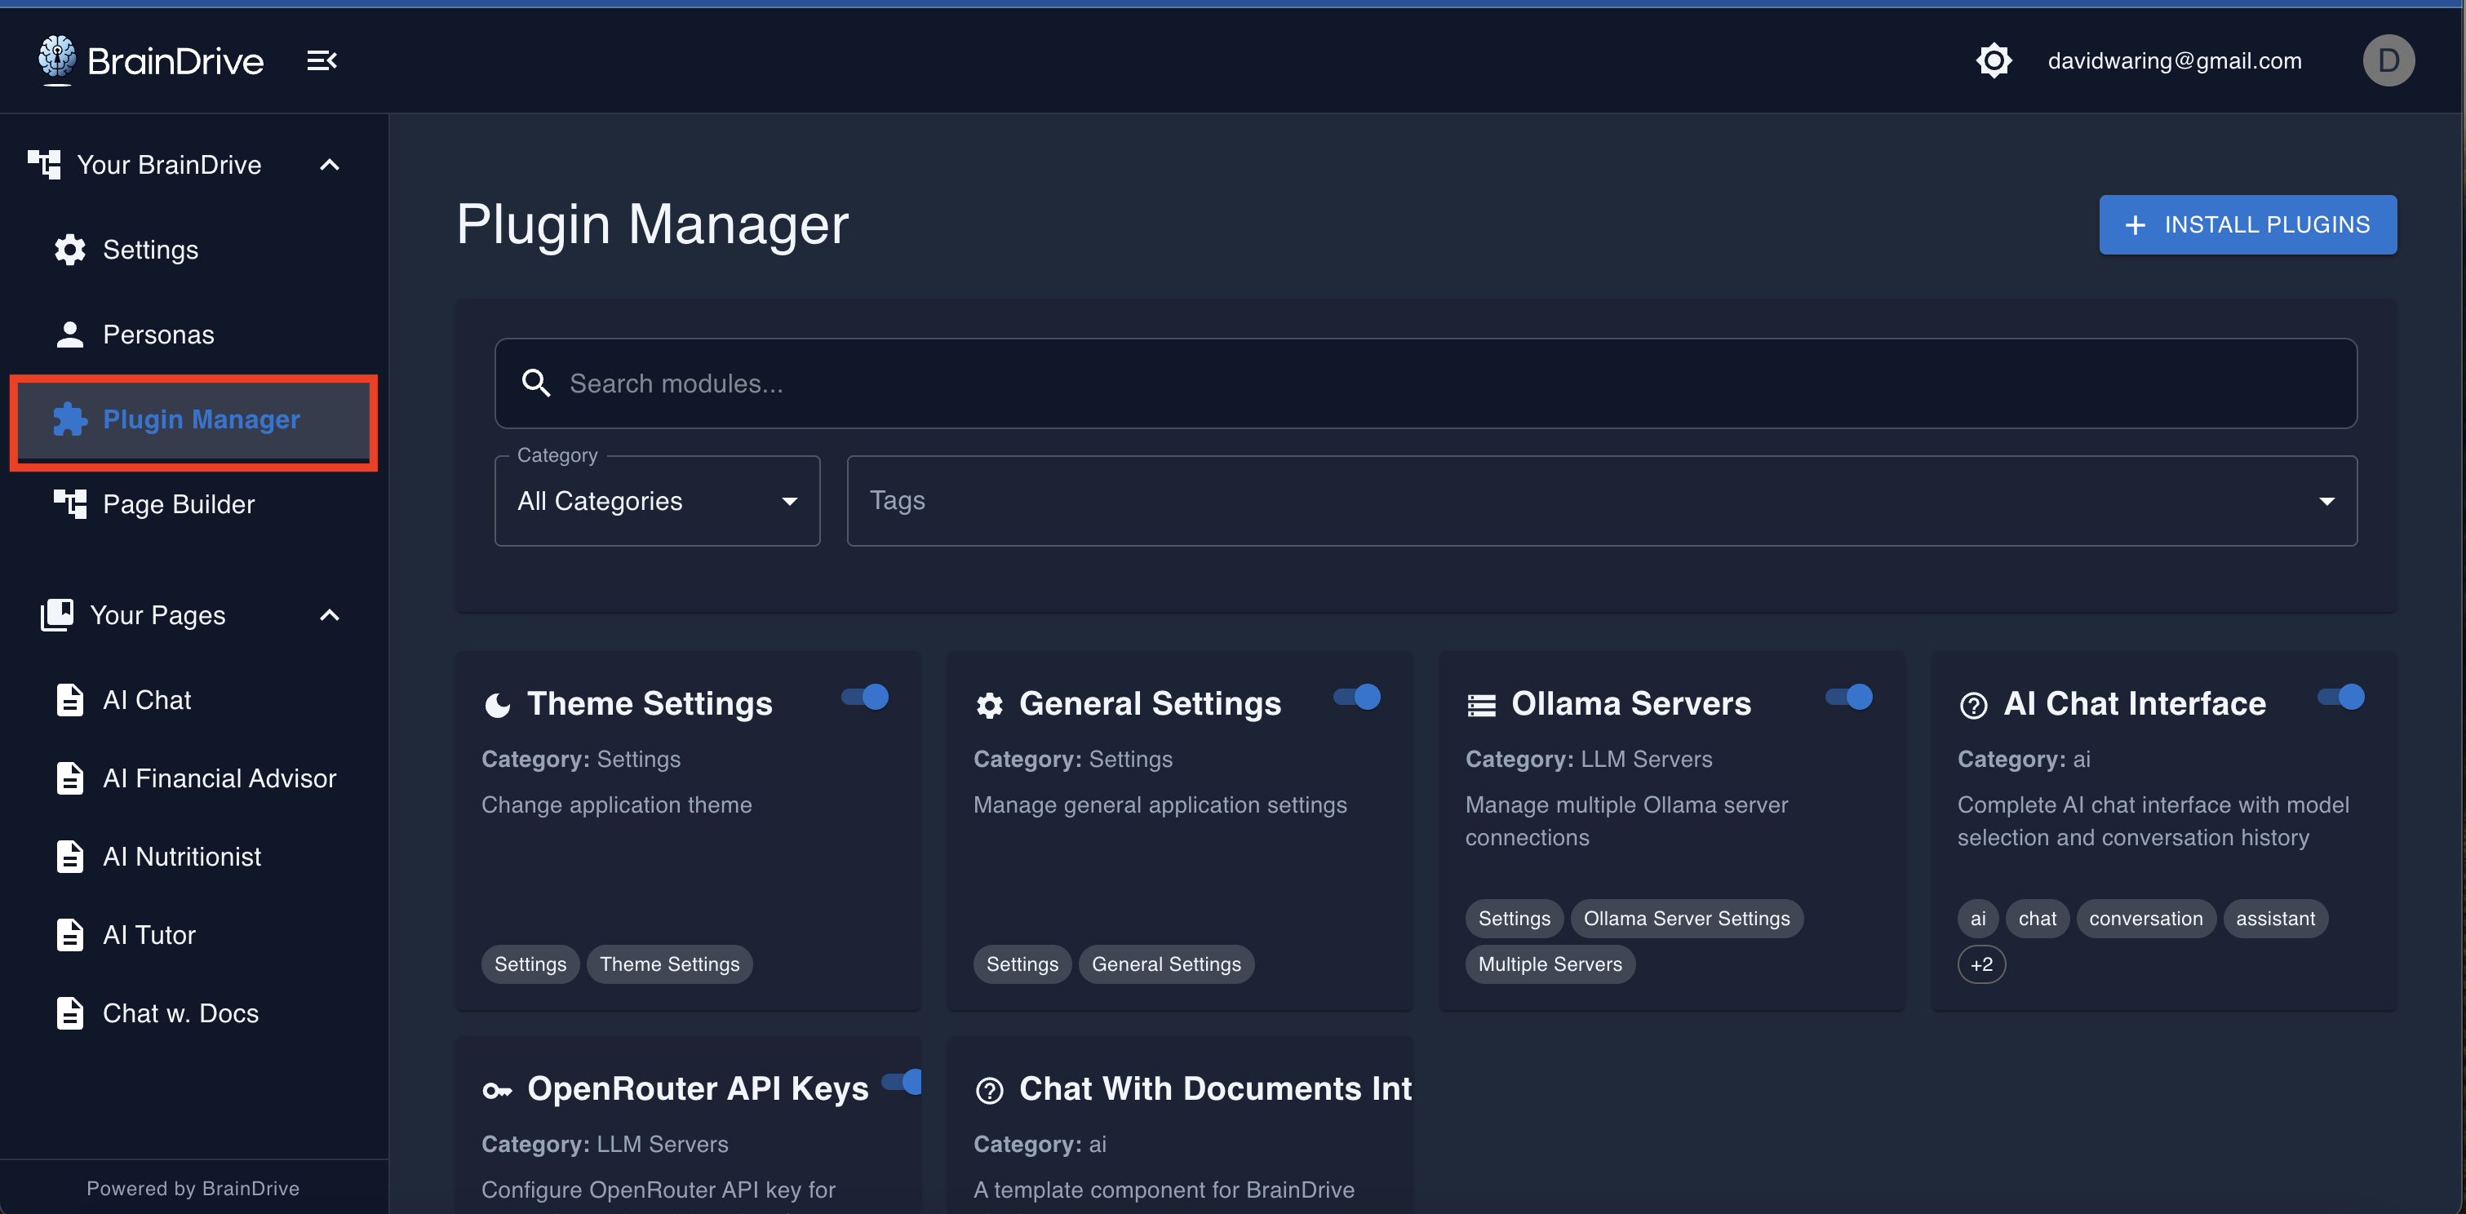Collapse sidebar with the menu toggle icon

click(322, 60)
